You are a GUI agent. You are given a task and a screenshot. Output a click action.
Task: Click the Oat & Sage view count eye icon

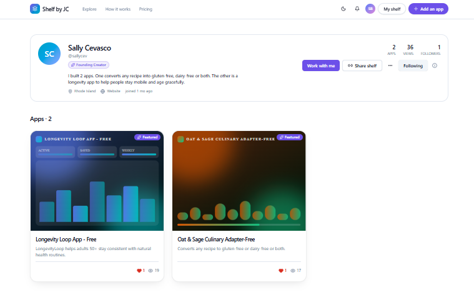tap(293, 271)
